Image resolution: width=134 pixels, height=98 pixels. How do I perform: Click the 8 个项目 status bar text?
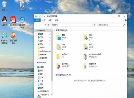coord(38,97)
